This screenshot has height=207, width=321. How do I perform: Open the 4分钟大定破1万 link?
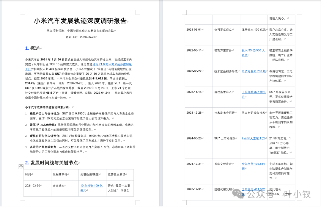[x=253, y=138]
